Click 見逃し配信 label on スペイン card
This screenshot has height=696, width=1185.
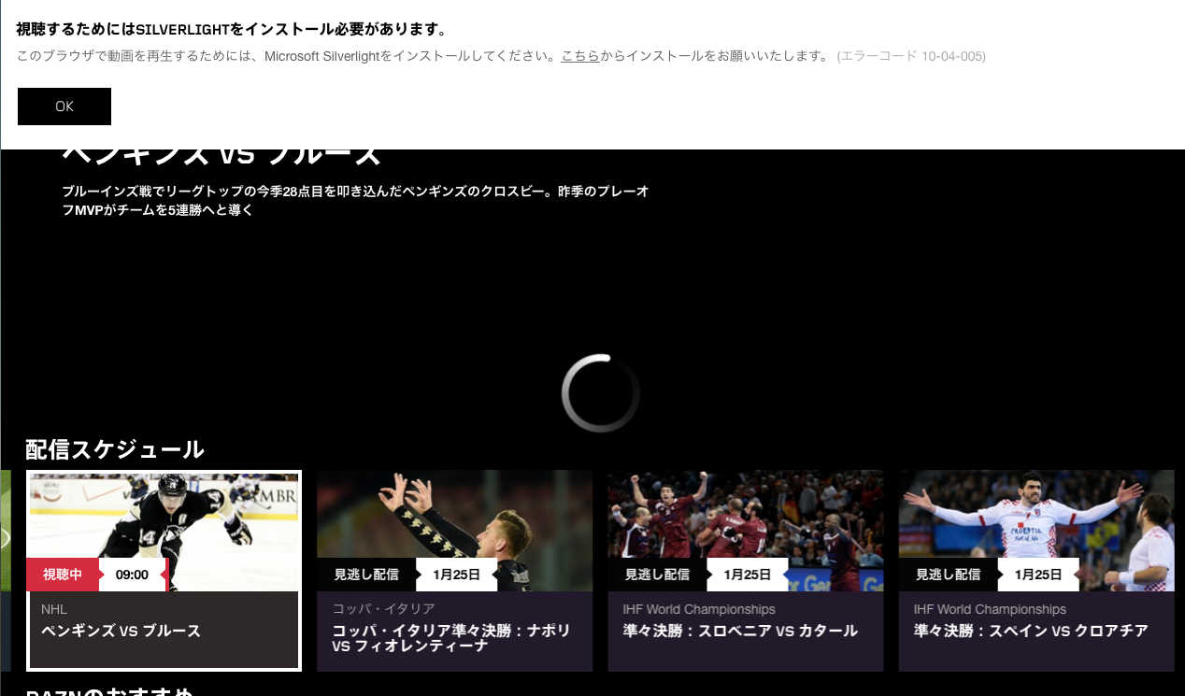tap(948, 575)
